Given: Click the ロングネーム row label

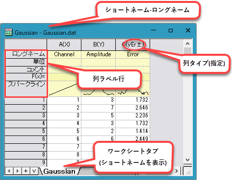Looking at the screenshot, I should pos(26,54).
